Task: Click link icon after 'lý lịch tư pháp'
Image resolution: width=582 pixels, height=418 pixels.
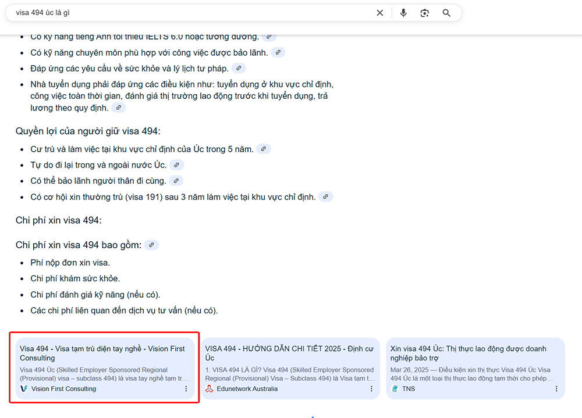Action: pyautogui.click(x=239, y=69)
